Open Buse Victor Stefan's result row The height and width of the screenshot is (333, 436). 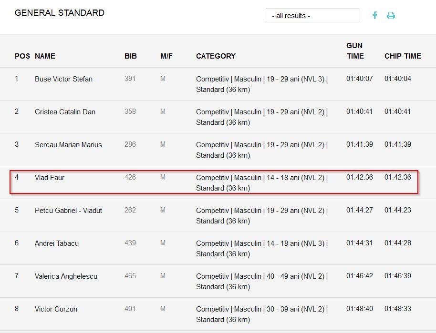point(218,84)
